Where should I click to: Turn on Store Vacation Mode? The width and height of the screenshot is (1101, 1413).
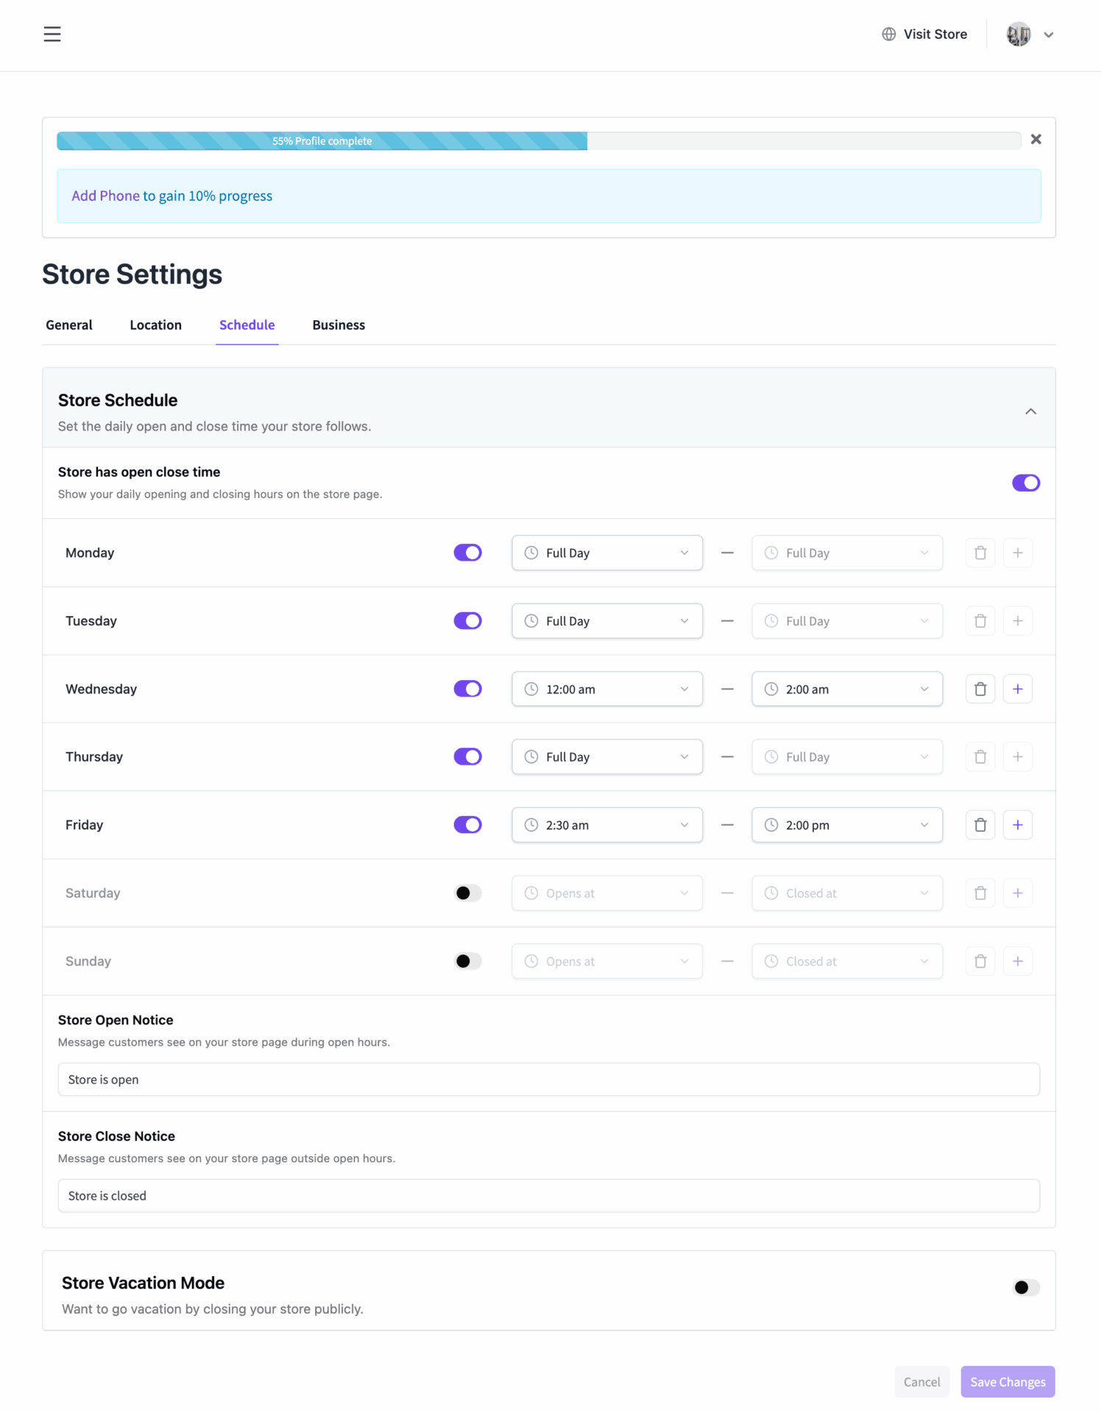point(1026,1287)
